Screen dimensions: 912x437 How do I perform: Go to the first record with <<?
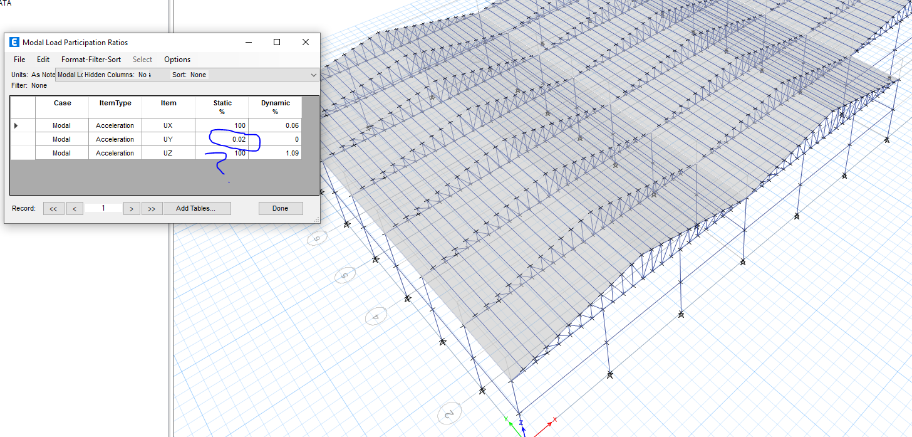(x=53, y=209)
